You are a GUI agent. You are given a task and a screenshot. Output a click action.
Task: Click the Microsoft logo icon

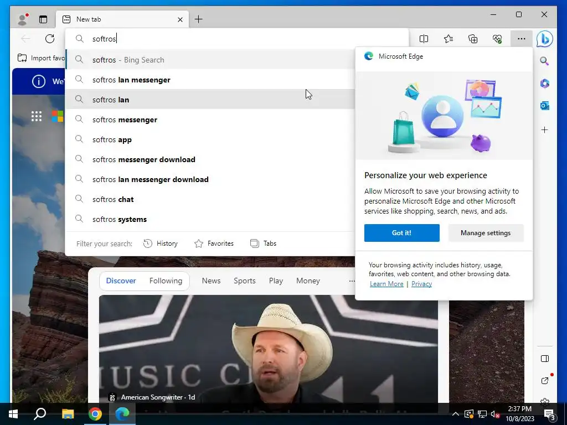tap(58, 116)
